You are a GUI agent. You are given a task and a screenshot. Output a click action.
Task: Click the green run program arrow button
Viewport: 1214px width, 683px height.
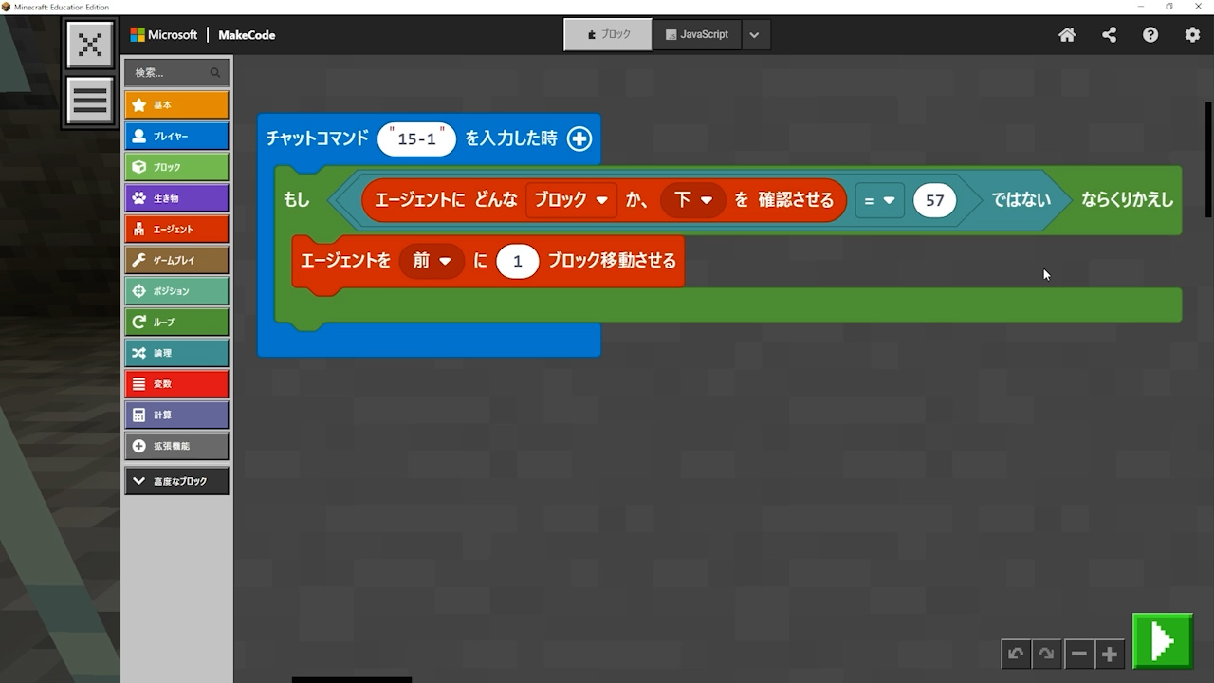[x=1162, y=642]
